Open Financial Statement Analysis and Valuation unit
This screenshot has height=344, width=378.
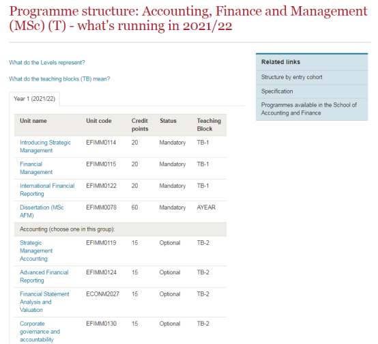(x=44, y=302)
